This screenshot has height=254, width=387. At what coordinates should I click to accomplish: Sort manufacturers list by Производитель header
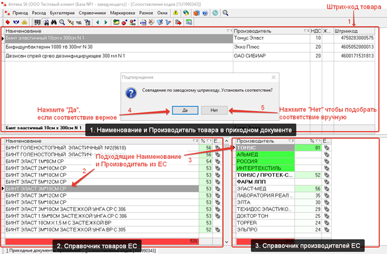click(x=266, y=141)
